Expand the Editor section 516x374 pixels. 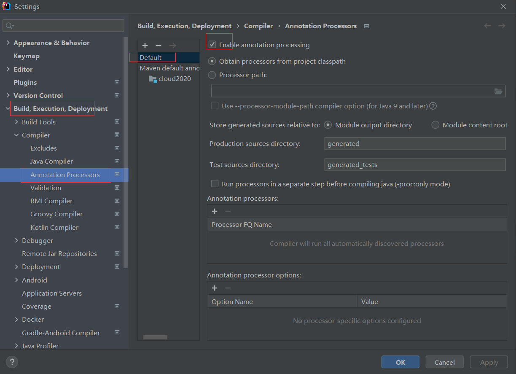[8, 69]
